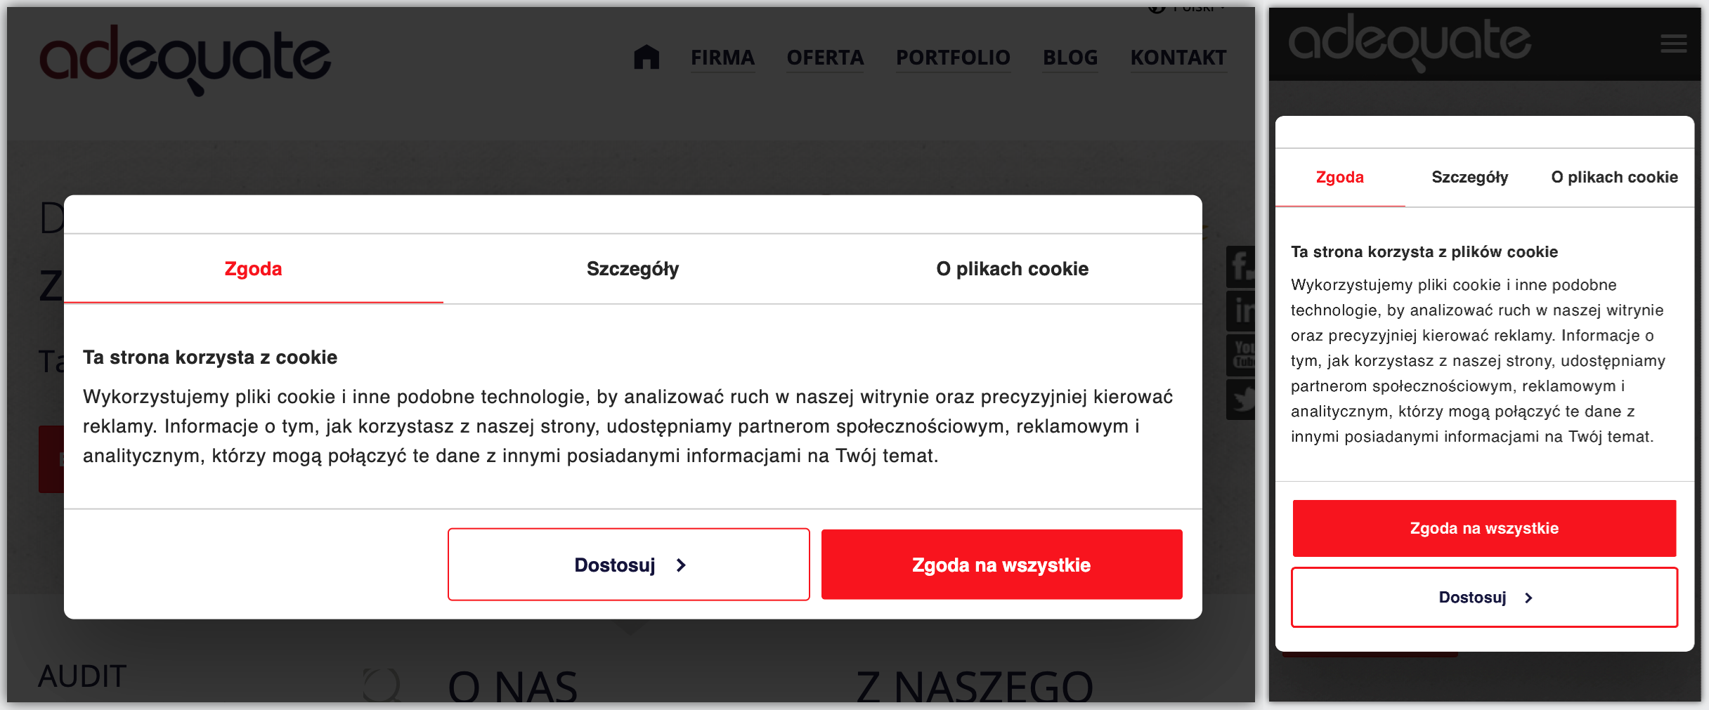Click the Facebook social sidebar icon
Image resolution: width=1709 pixels, height=710 pixels.
1241,266
